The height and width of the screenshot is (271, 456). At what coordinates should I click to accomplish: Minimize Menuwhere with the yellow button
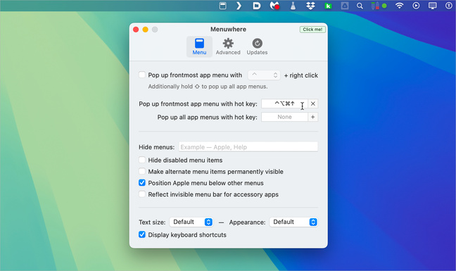coord(146,30)
